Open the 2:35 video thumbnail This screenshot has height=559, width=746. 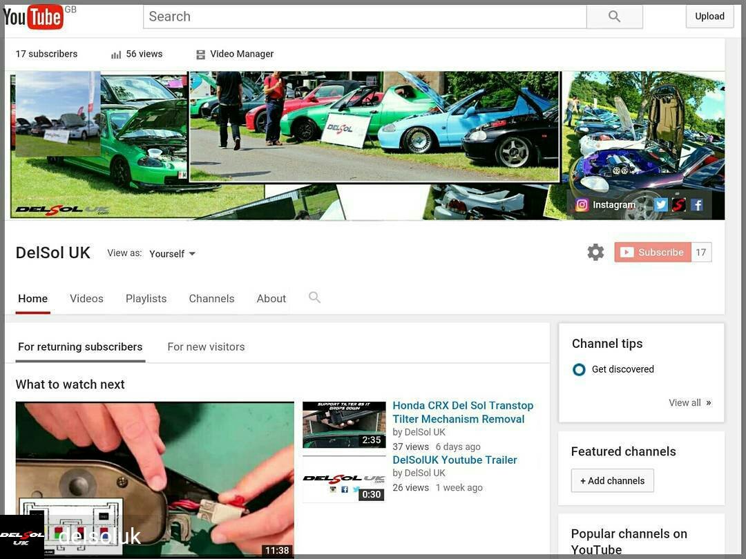click(x=344, y=425)
